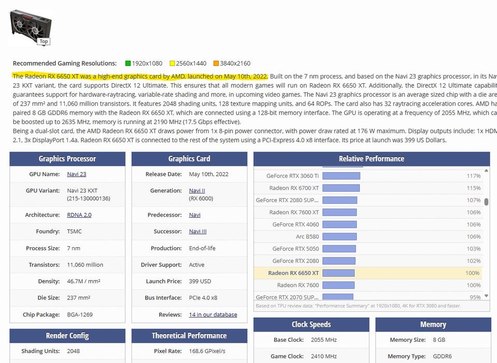Click the End-of-life production value
Image resolution: width=497 pixels, height=363 pixels.
pos(202,248)
